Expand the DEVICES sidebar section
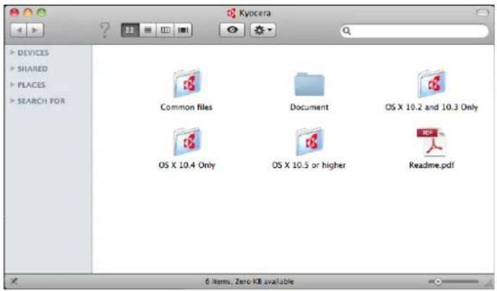This screenshot has width=497, height=291. (x=12, y=52)
